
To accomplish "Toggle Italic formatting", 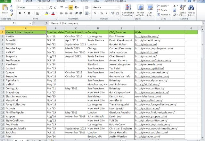I will [24, 13].
